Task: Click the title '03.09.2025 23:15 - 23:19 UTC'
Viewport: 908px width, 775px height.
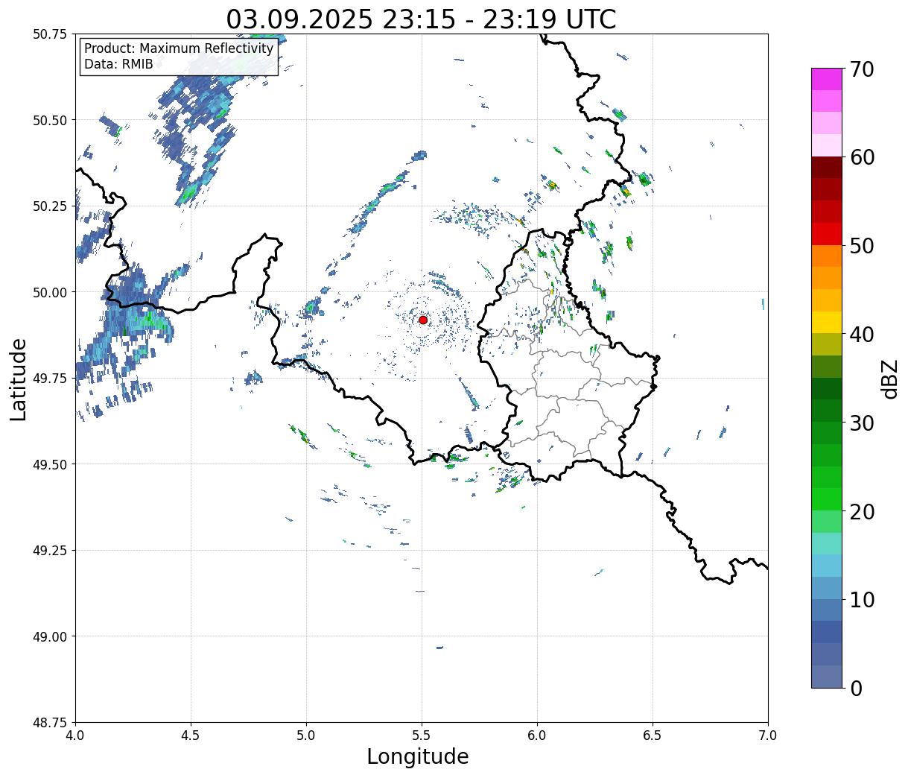Action: [x=421, y=19]
